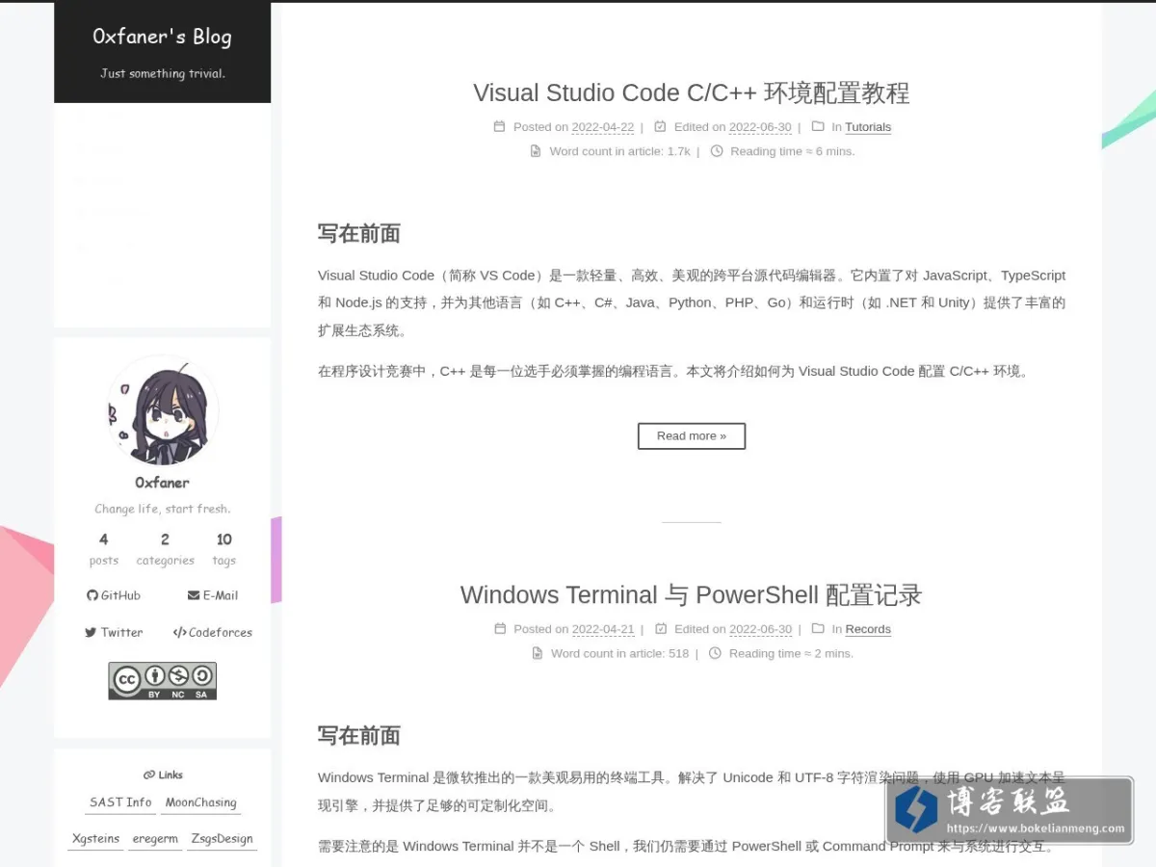Open the GitHub profile link

point(114,595)
